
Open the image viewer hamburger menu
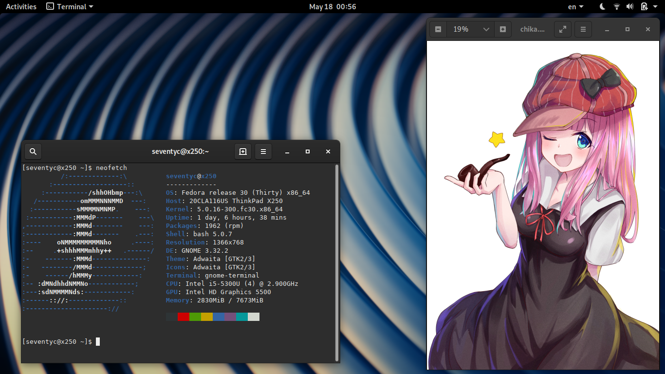[x=583, y=29]
